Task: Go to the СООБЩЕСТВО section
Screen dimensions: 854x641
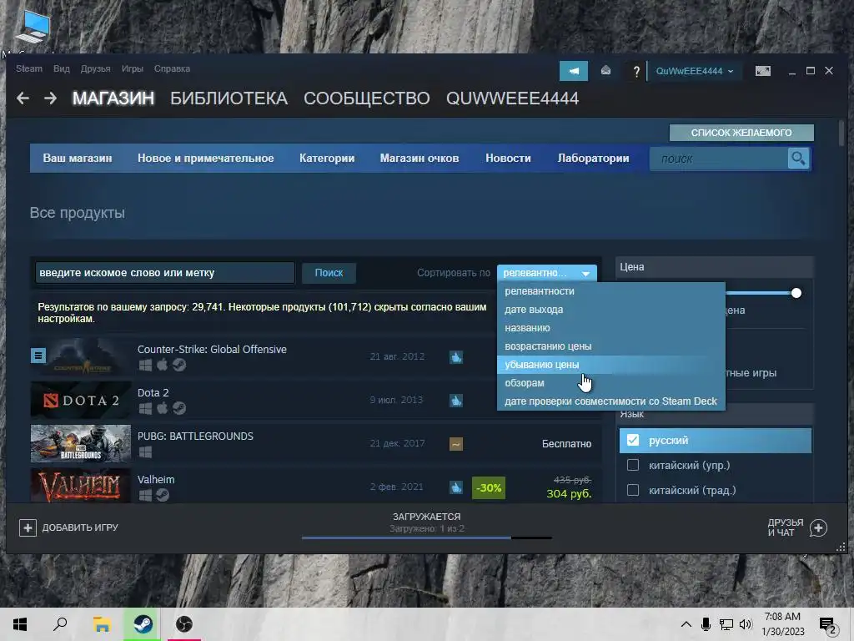Action: pos(367,98)
